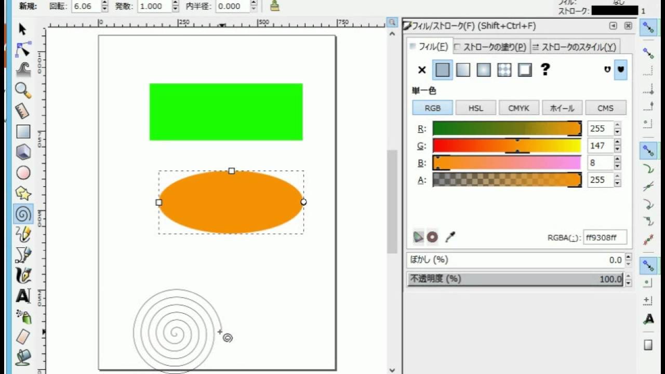Select ホイール wheel color mode

pyautogui.click(x=562, y=108)
